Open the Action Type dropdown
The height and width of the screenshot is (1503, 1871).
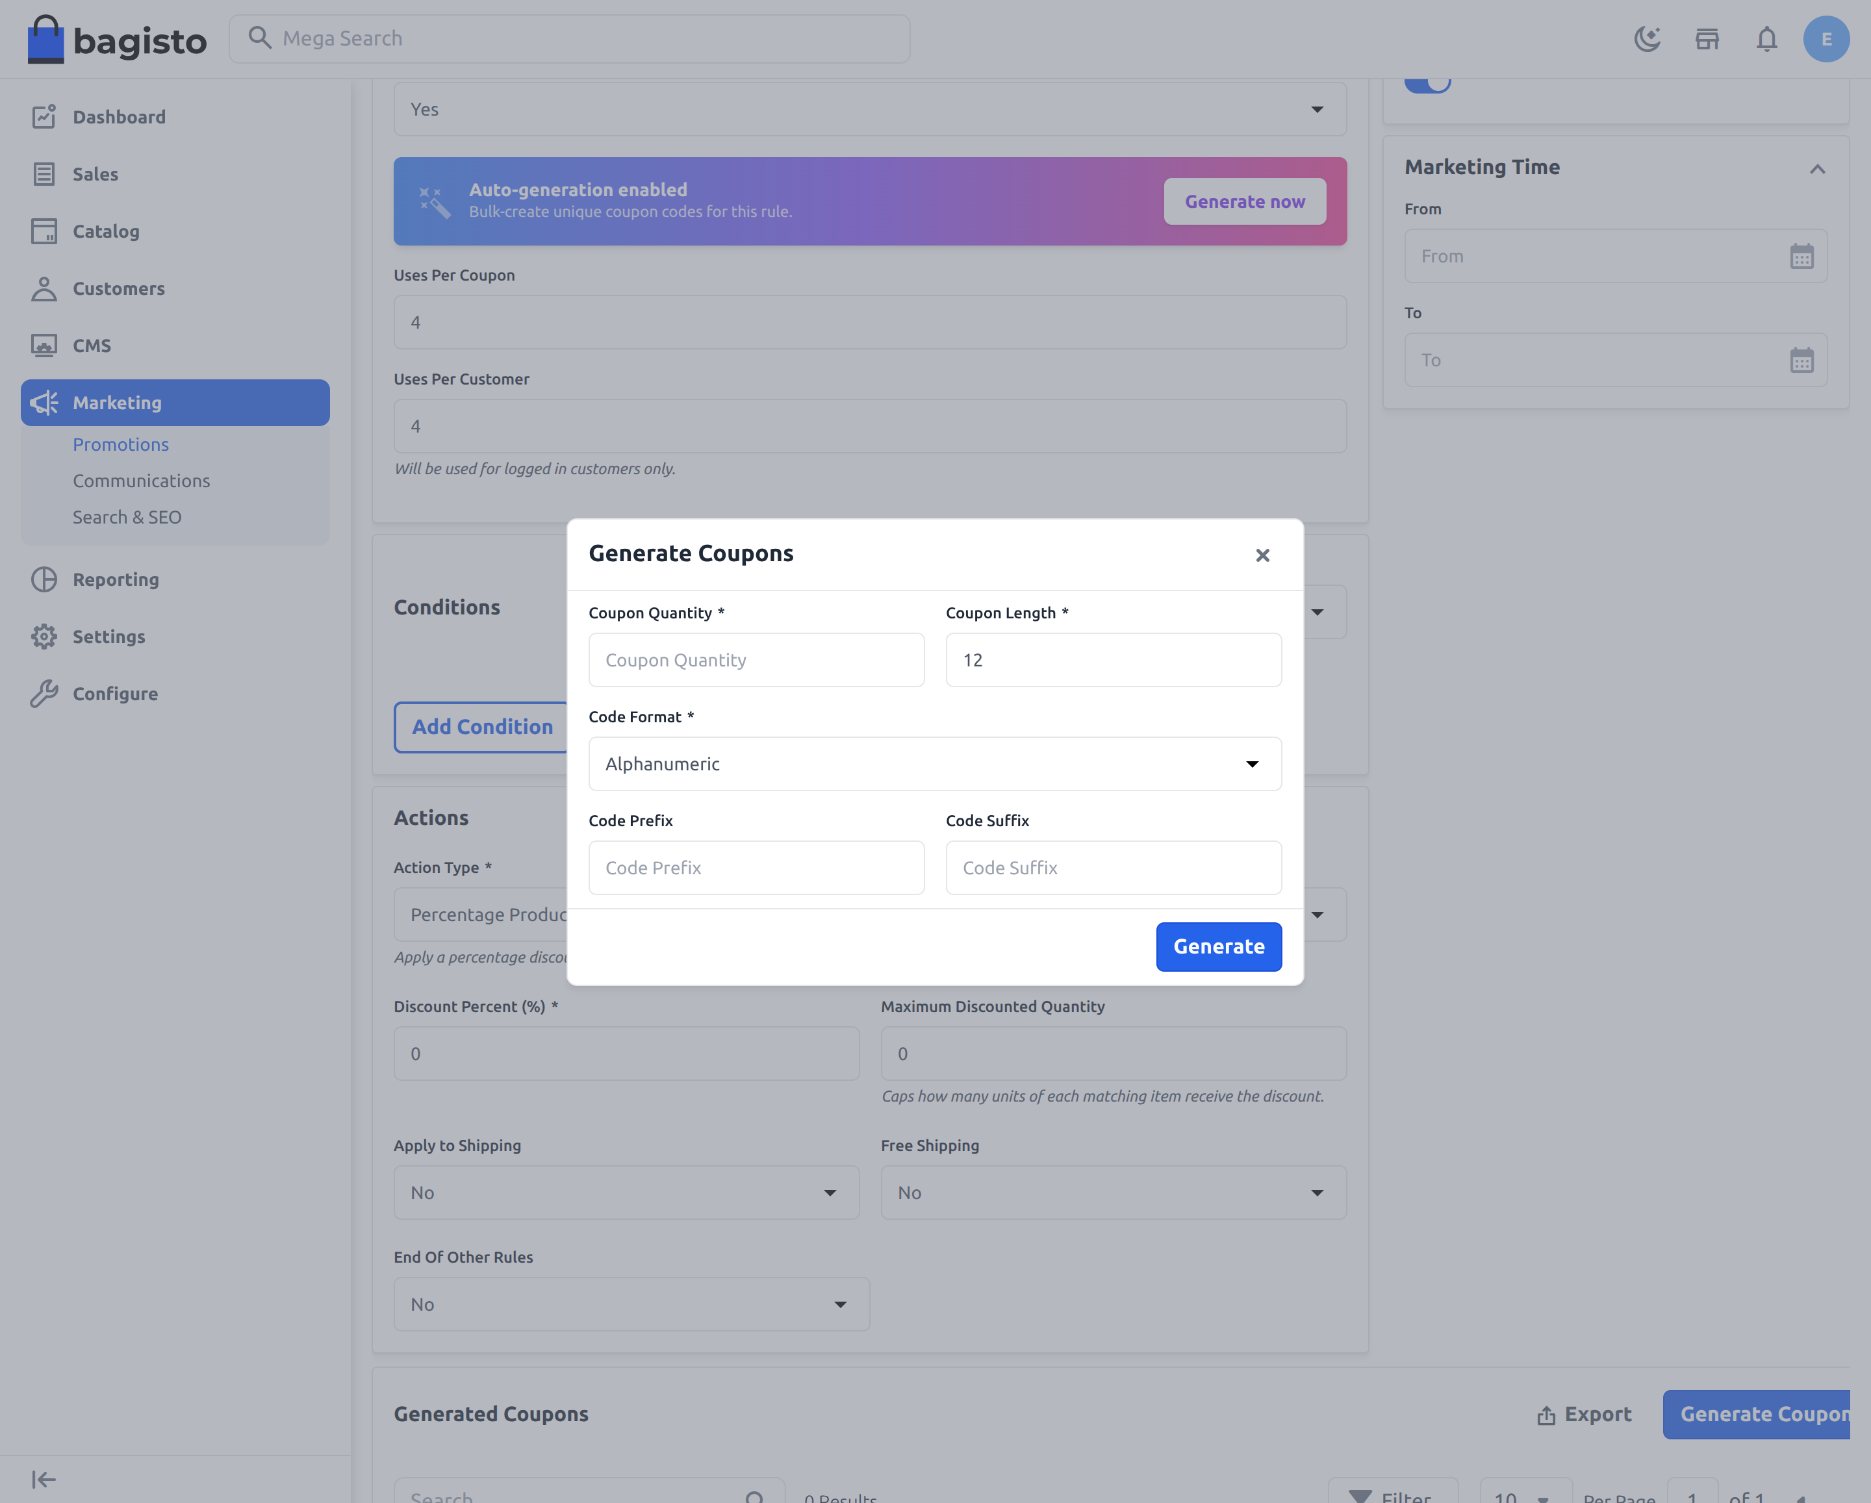[869, 915]
